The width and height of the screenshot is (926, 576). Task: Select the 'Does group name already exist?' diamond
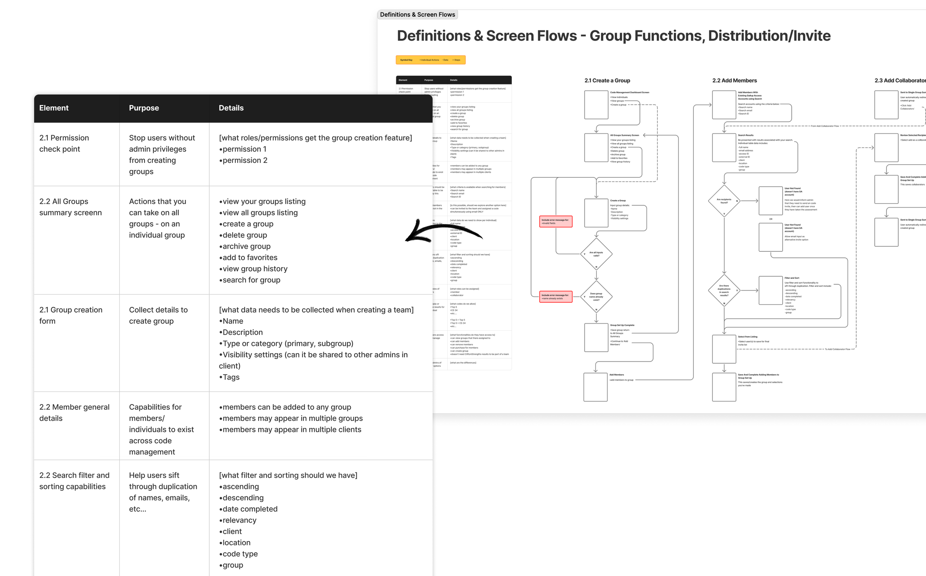pos(596,297)
